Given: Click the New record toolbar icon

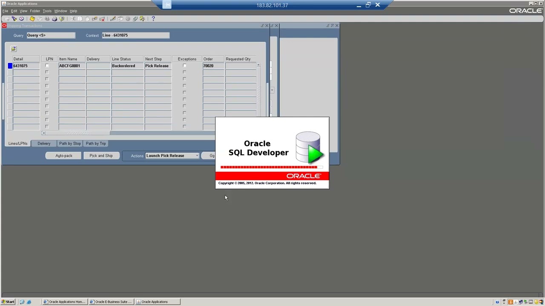Looking at the screenshot, I should coord(7,19).
